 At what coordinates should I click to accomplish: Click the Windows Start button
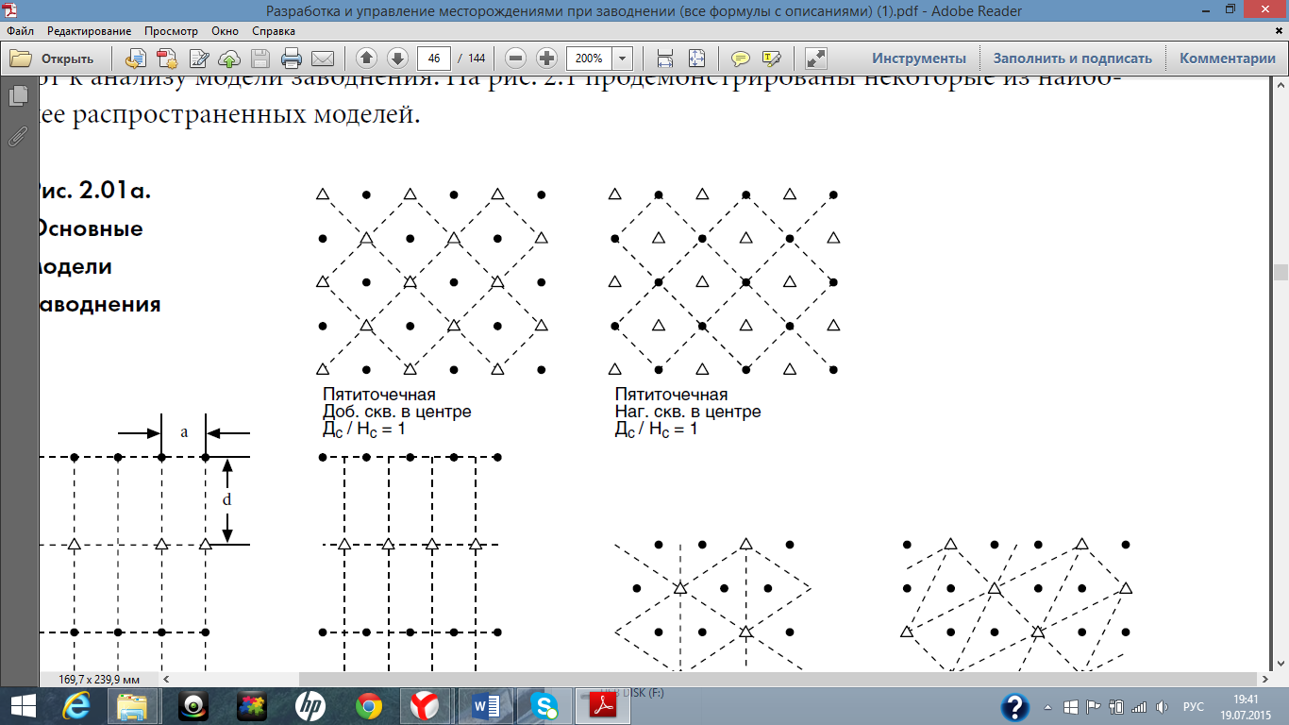tap(23, 705)
